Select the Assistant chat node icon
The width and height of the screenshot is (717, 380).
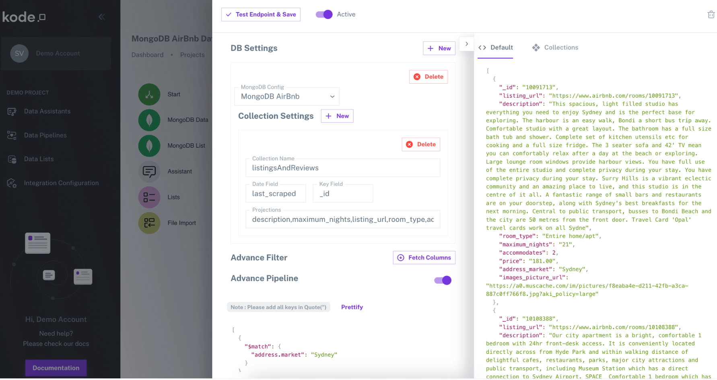pos(149,171)
